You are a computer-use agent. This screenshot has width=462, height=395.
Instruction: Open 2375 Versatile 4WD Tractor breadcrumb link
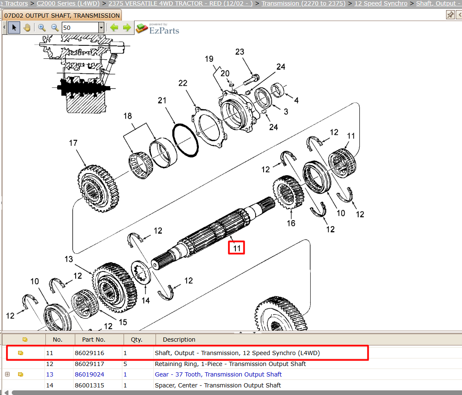coord(181,3)
